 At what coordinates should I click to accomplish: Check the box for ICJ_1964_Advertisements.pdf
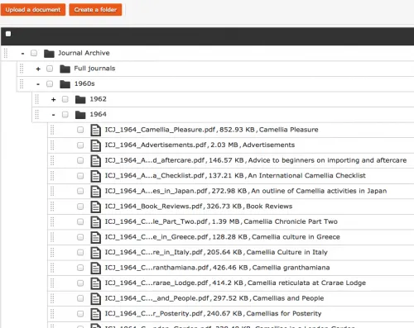pyautogui.click(x=80, y=145)
